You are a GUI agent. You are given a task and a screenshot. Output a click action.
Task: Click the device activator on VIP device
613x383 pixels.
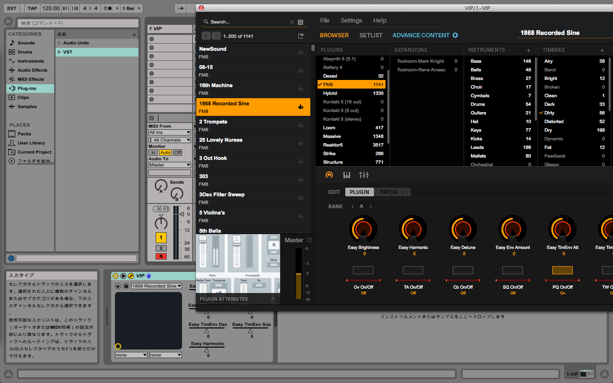(115, 276)
